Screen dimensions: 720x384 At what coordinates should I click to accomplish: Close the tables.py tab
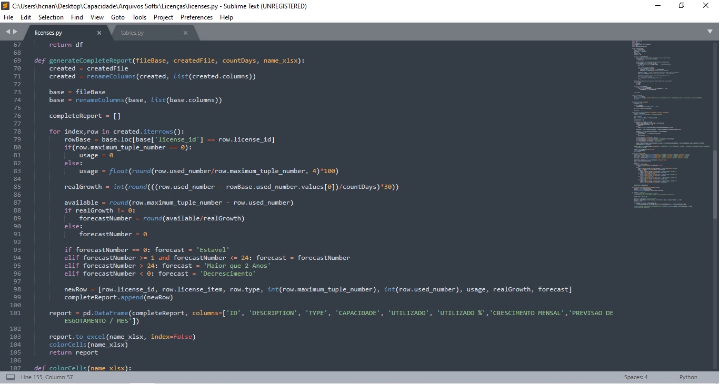point(185,33)
